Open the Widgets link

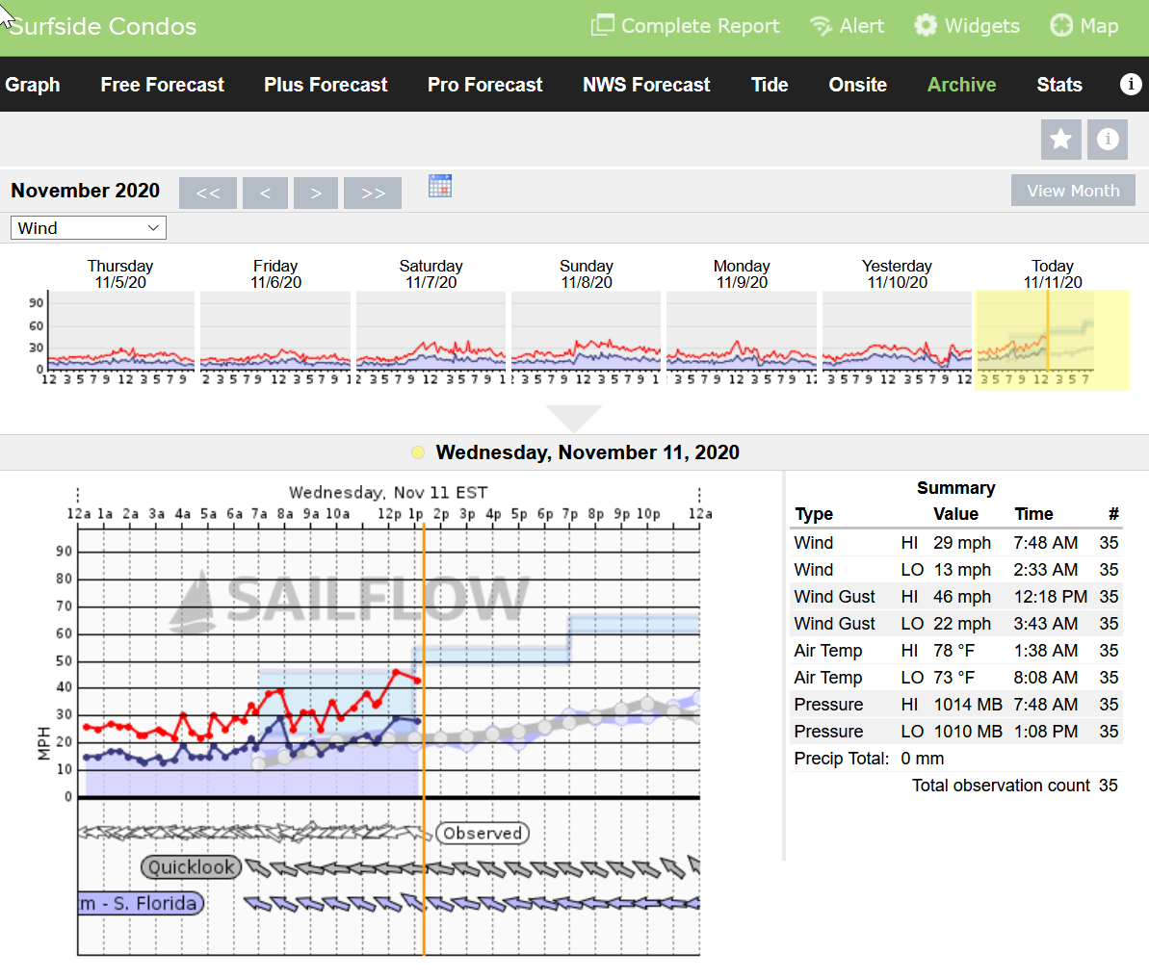coord(967,26)
